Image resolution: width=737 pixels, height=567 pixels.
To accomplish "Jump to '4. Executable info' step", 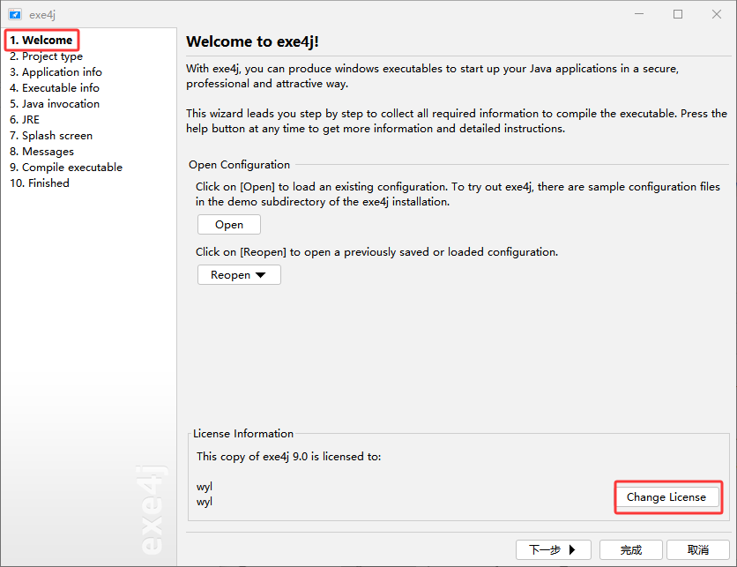I will coord(55,88).
